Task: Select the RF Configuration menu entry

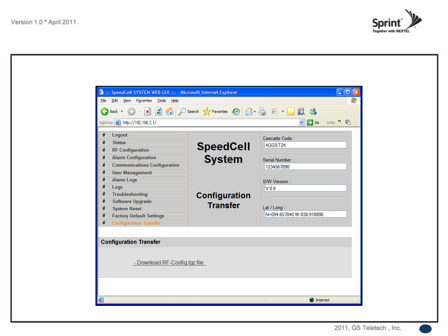Action: pos(130,150)
